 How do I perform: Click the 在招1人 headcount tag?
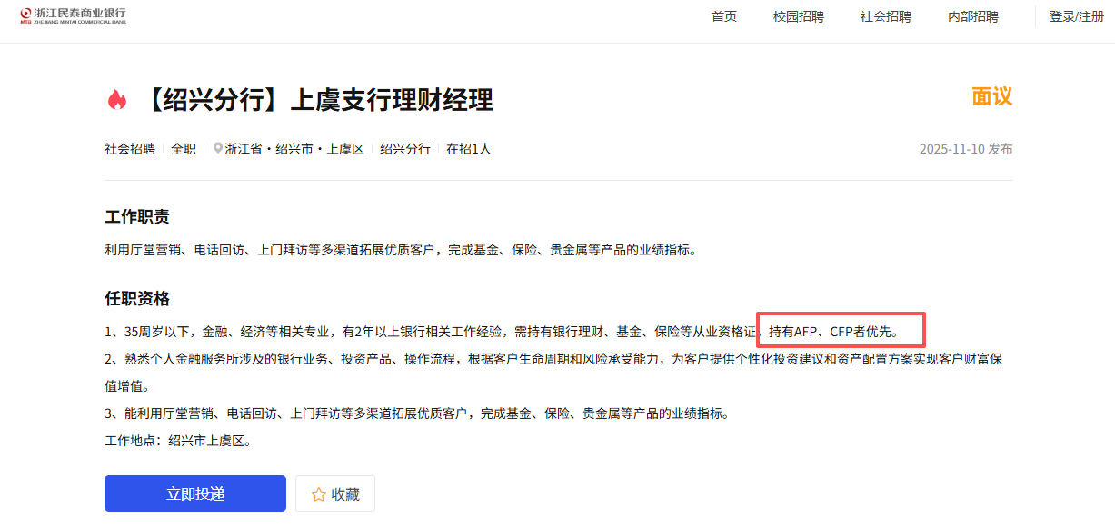click(469, 149)
